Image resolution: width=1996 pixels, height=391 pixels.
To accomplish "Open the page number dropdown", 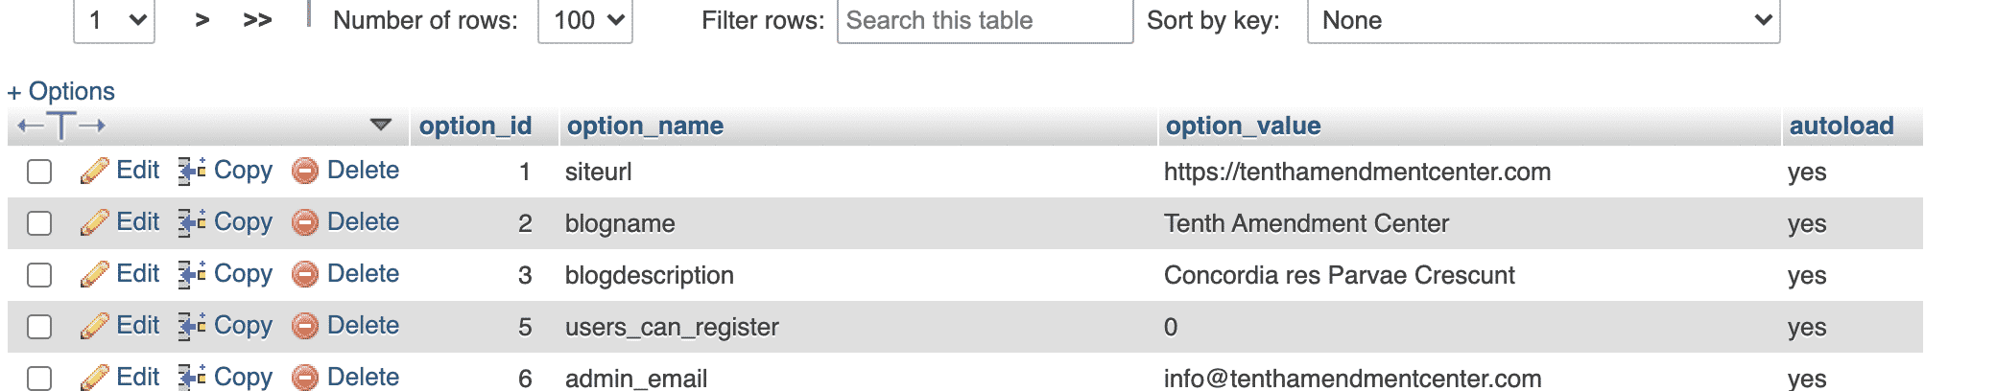I will (114, 20).
